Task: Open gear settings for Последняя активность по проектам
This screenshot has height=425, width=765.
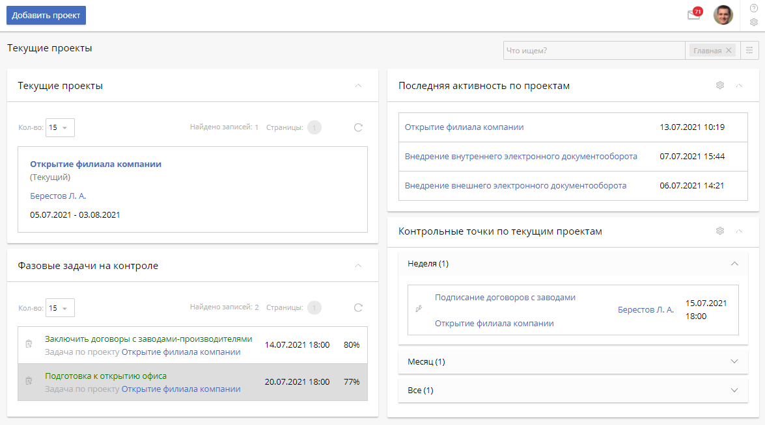Action: [x=720, y=85]
